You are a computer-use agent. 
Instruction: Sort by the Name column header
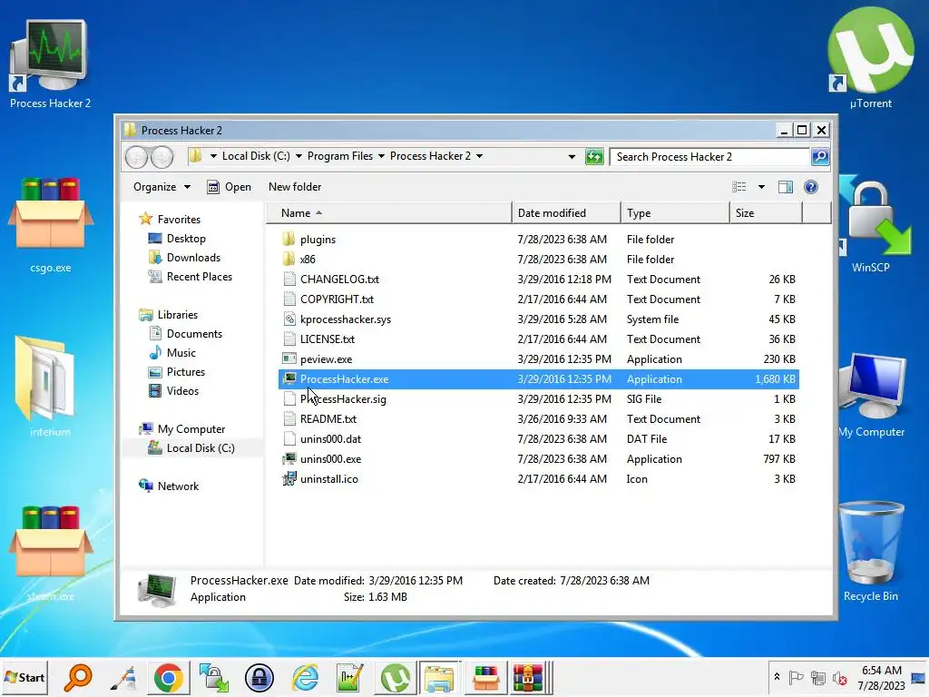pyautogui.click(x=388, y=213)
